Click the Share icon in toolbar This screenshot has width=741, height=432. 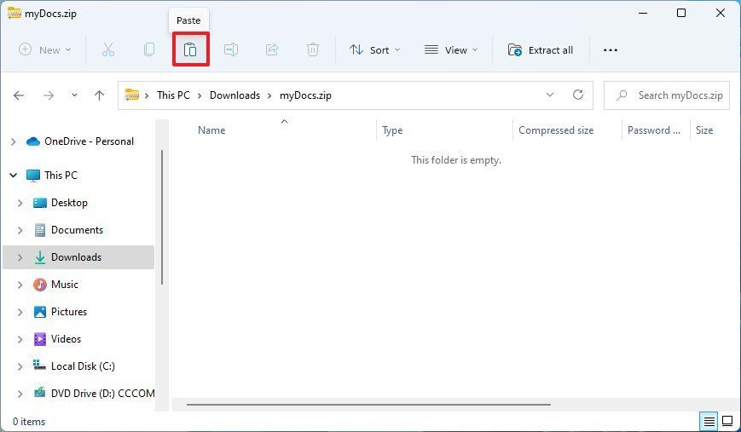click(x=272, y=49)
